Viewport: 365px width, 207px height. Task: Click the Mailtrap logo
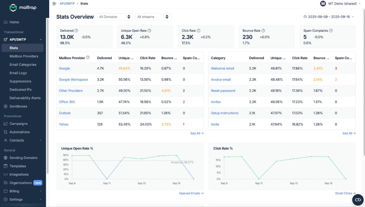coord(23,7)
